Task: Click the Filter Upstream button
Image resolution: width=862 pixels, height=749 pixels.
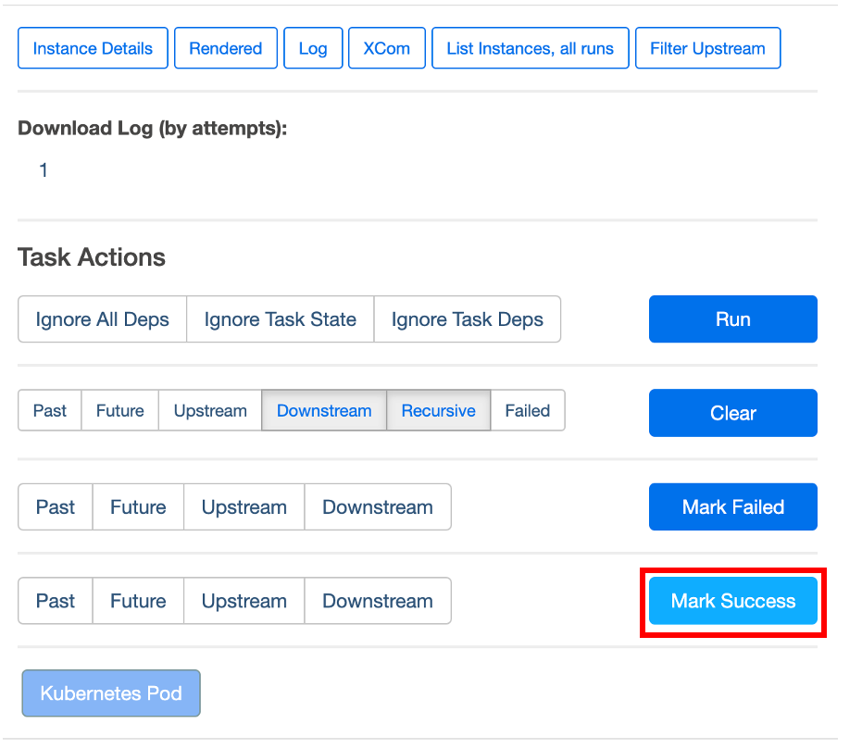Action: point(707,48)
